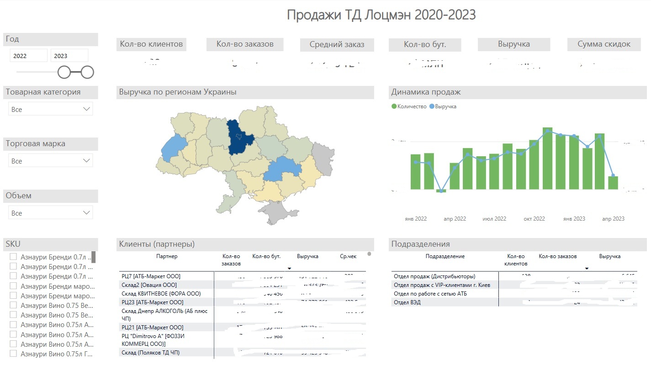The width and height of the screenshot is (651, 365).
Task: Click sort arrow under Кол-во заказов in Подразделения
Action: click(x=587, y=268)
